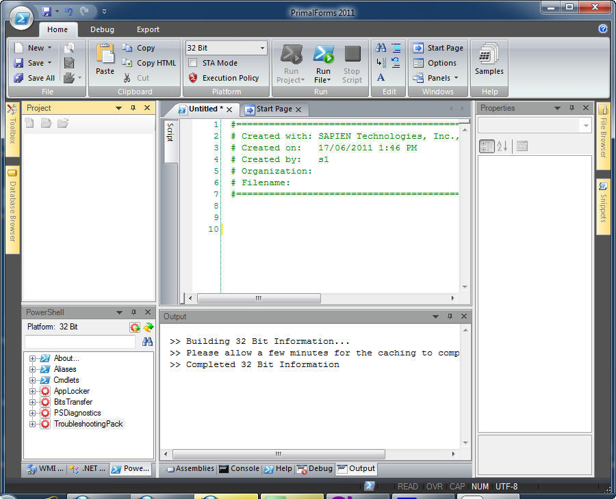The height and width of the screenshot is (499, 616).
Task: Open the Snippets side tab
Action: pos(603,206)
